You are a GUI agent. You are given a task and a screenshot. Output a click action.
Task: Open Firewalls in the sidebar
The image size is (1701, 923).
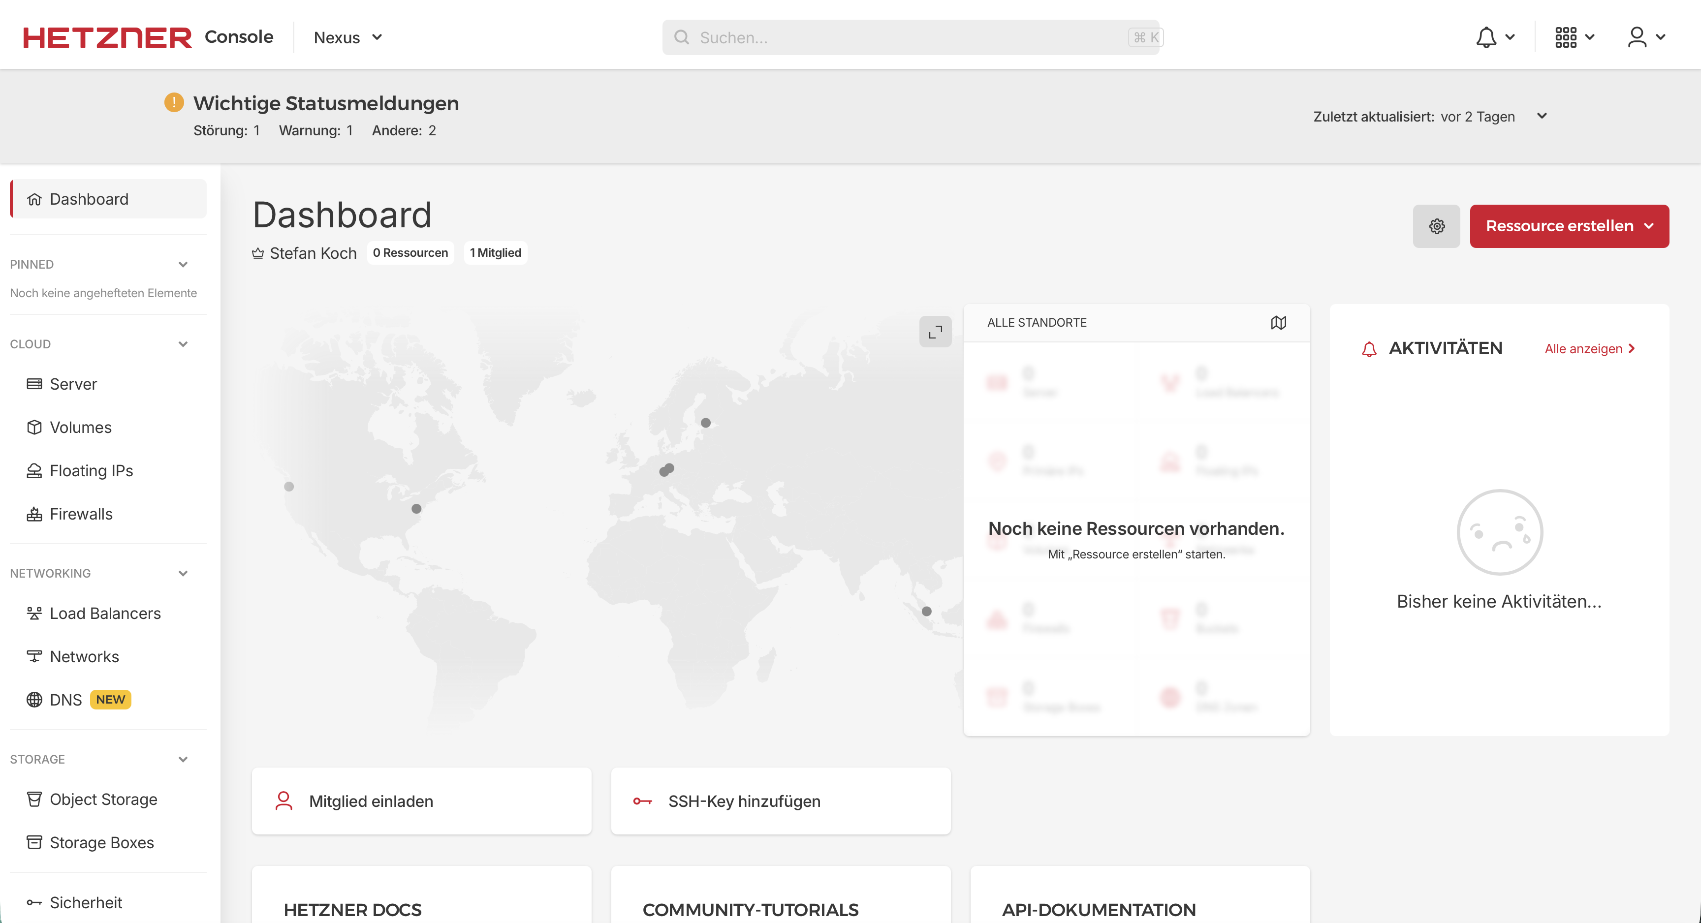coord(81,514)
